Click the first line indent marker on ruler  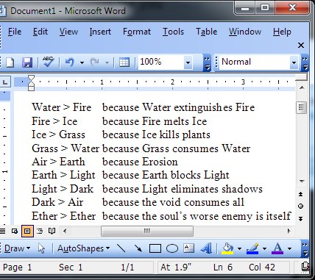tap(31, 79)
